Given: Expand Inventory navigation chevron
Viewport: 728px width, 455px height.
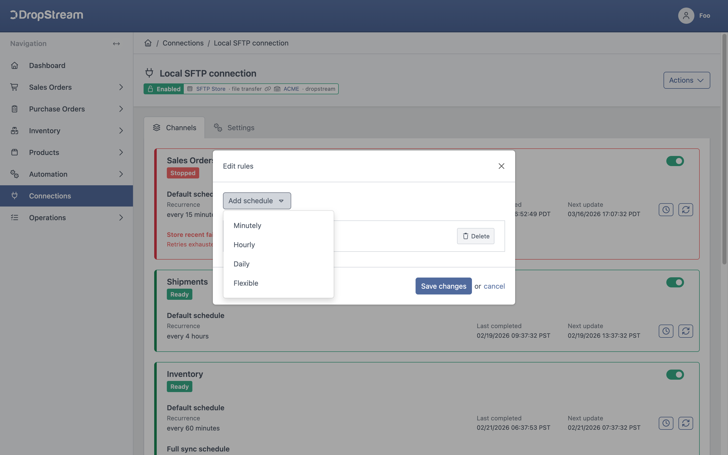Looking at the screenshot, I should [121, 131].
